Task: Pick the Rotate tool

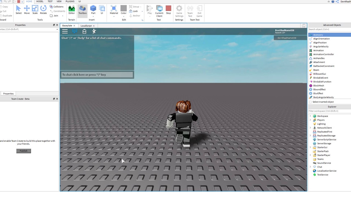Action: tap(43, 10)
